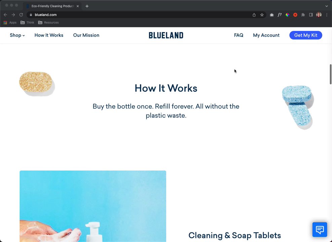Open the live chat widget icon

coord(320,230)
